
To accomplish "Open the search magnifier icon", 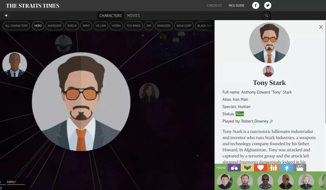I will coord(266,15).
